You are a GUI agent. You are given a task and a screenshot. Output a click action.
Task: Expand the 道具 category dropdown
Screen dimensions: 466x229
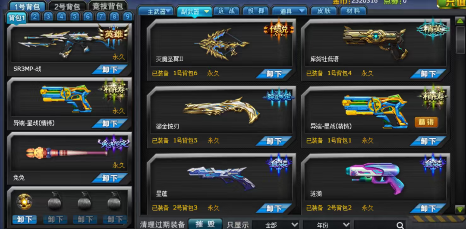click(x=290, y=11)
